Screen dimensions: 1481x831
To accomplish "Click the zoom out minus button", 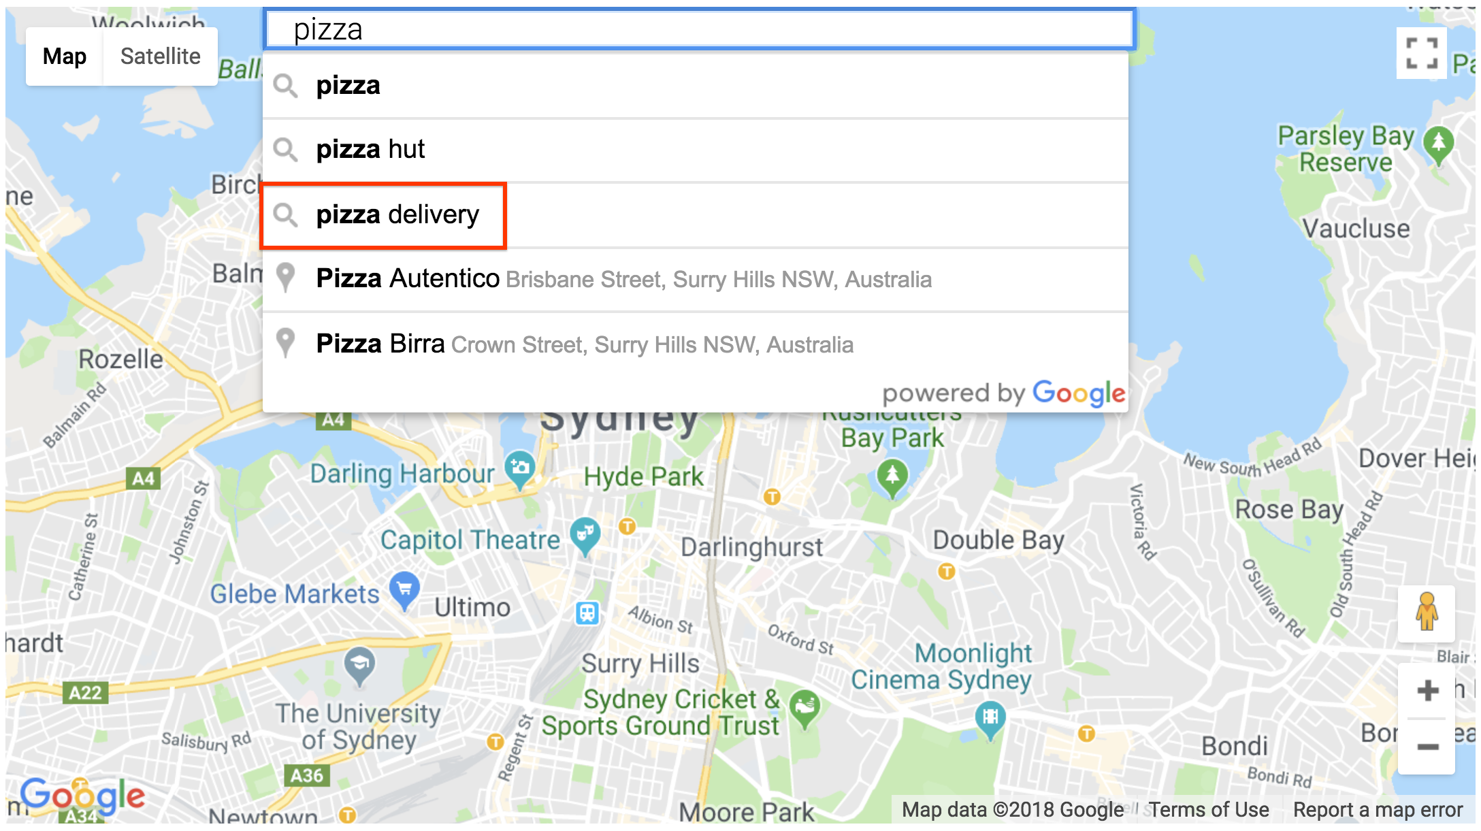I will [1429, 747].
